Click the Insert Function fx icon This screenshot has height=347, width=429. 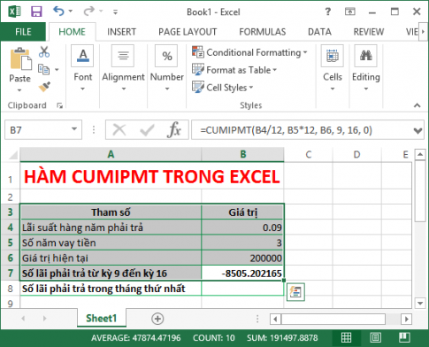(174, 130)
